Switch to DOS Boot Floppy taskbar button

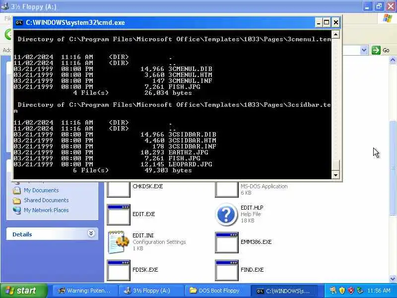tap(216, 291)
